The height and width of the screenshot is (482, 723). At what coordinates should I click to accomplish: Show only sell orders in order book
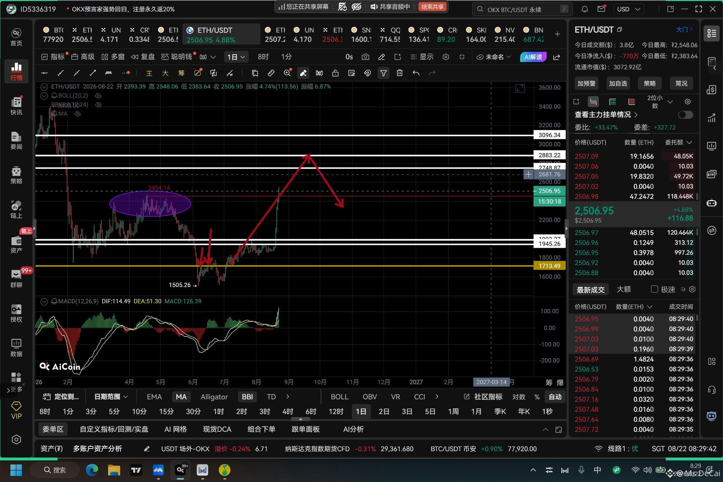coord(632,102)
